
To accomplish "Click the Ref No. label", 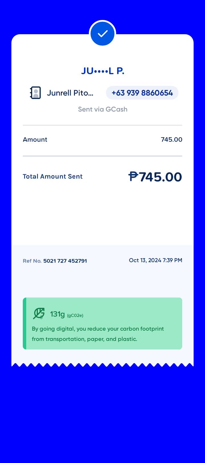I will click(x=32, y=261).
